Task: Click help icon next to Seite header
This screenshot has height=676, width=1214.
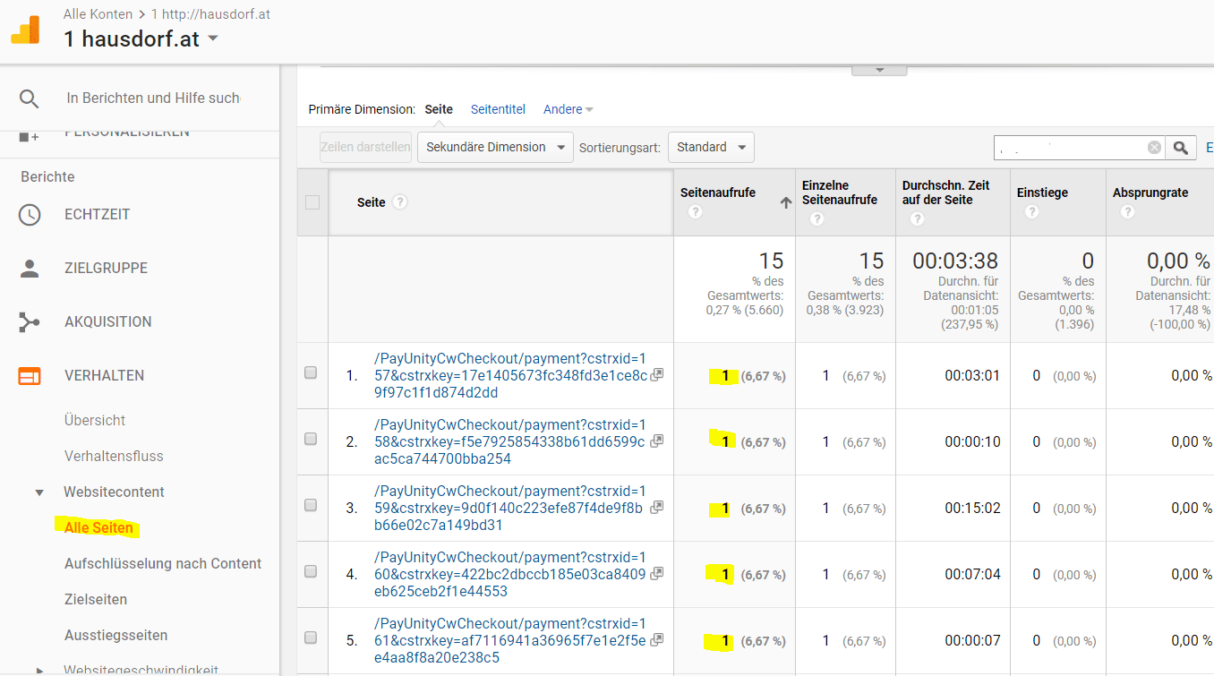Action: (400, 201)
